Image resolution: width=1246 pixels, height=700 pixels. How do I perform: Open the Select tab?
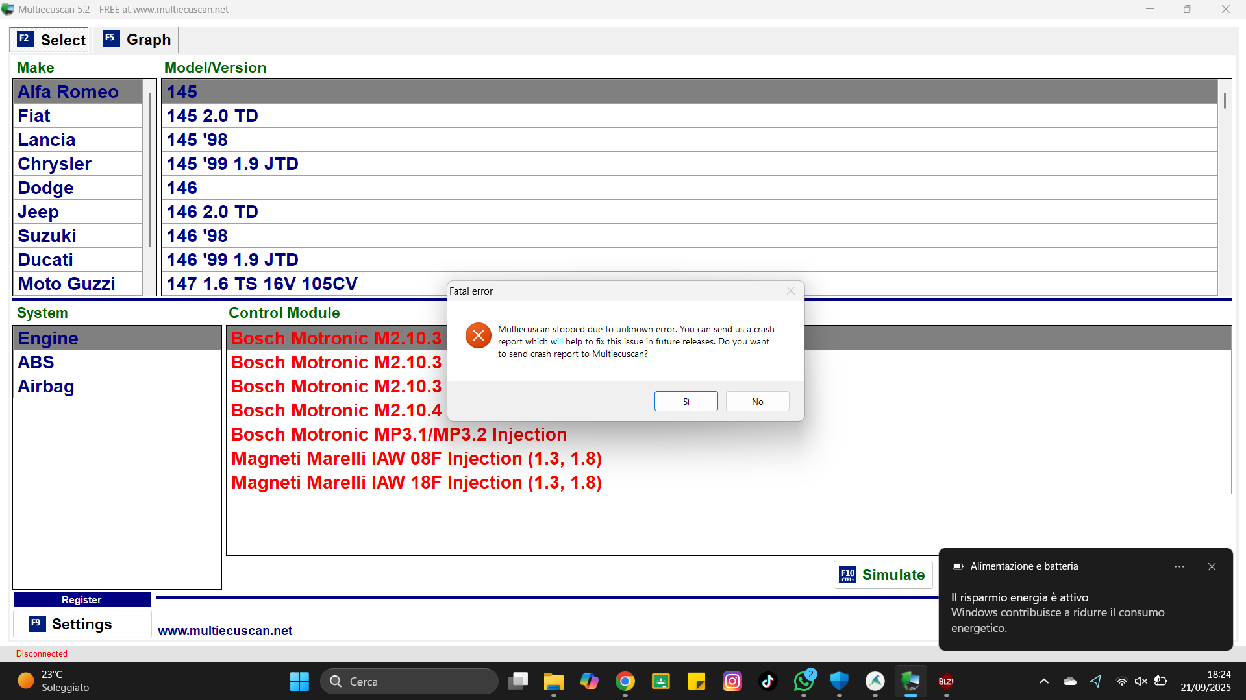click(x=51, y=40)
